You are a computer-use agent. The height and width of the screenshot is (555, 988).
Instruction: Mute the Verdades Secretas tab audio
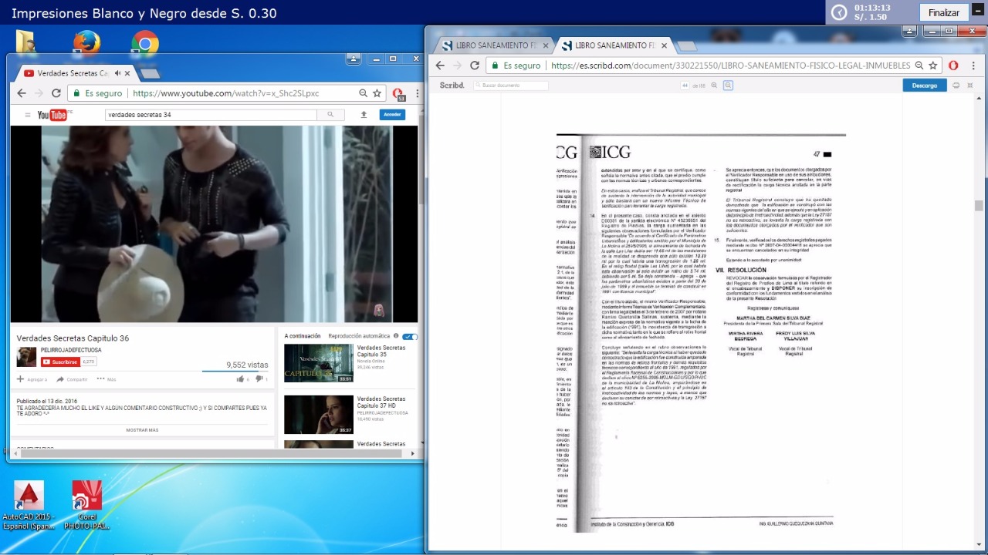point(118,73)
